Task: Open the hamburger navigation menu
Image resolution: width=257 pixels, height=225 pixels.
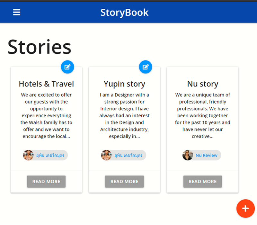Action: [x=16, y=12]
